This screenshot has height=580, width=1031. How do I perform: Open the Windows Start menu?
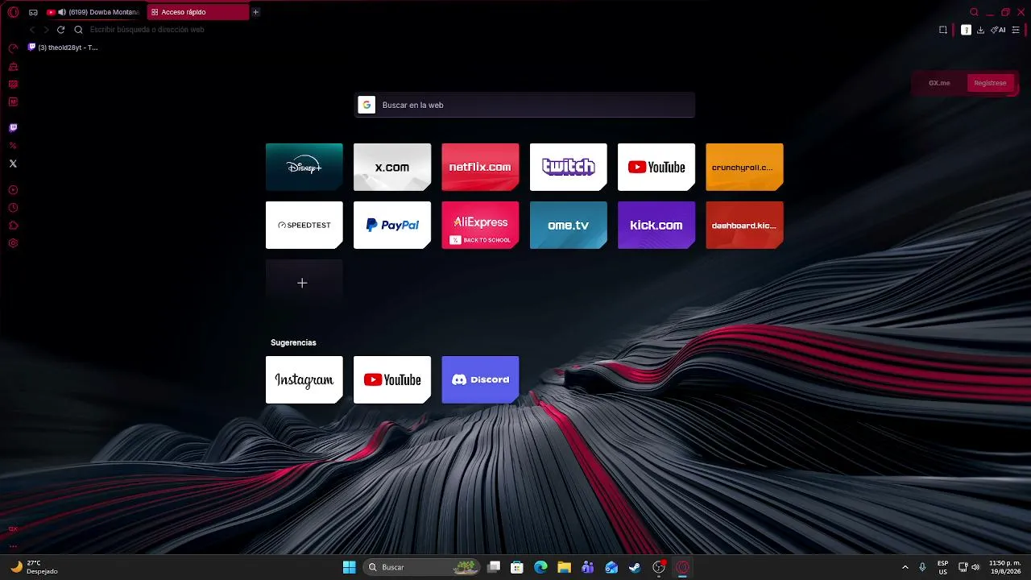350,567
